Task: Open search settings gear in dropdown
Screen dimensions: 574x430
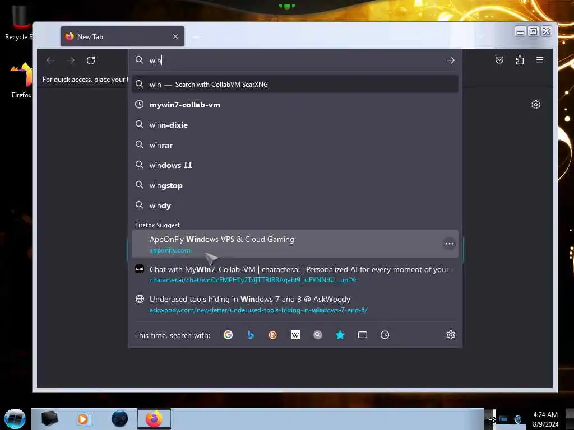Action: (x=451, y=335)
